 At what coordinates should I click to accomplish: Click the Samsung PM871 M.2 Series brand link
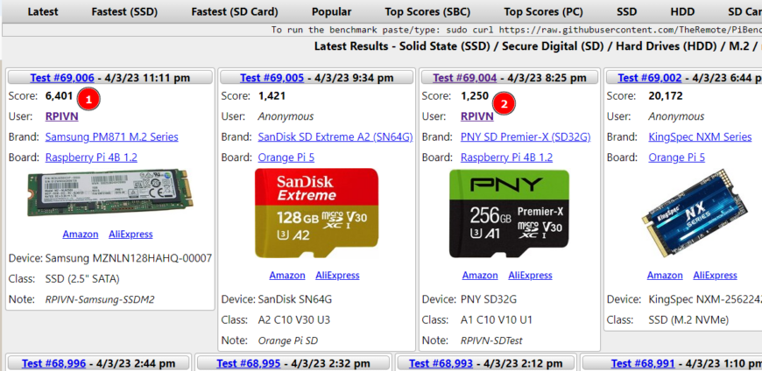pos(111,136)
